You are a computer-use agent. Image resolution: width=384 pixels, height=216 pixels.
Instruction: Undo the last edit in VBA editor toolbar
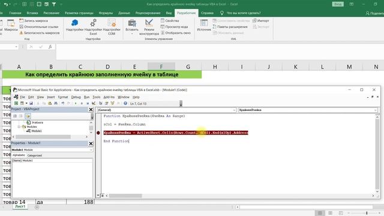click(63, 103)
